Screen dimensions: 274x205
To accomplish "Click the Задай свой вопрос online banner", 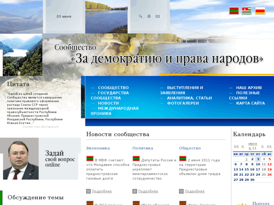I will pyautogui.click(x=60, y=159).
